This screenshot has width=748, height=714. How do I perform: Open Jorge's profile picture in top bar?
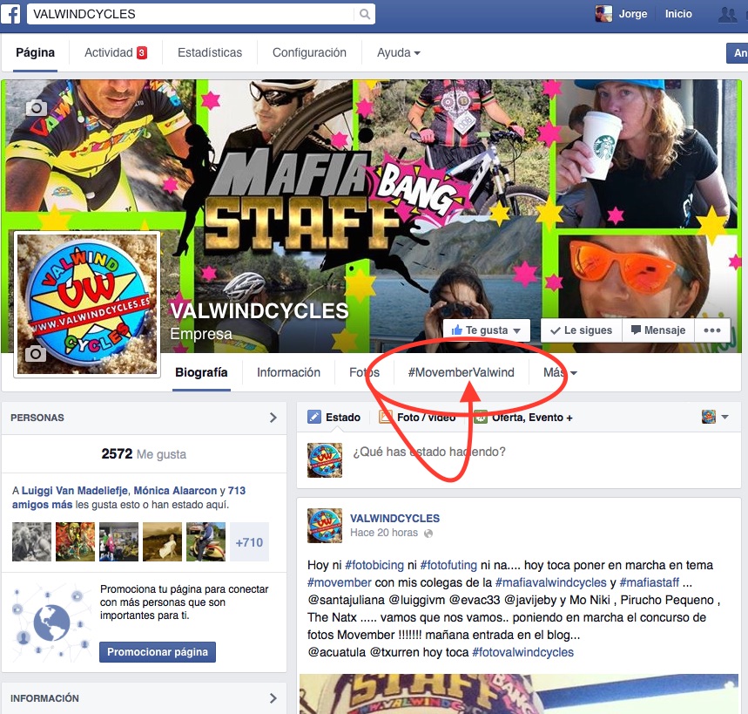[x=603, y=14]
